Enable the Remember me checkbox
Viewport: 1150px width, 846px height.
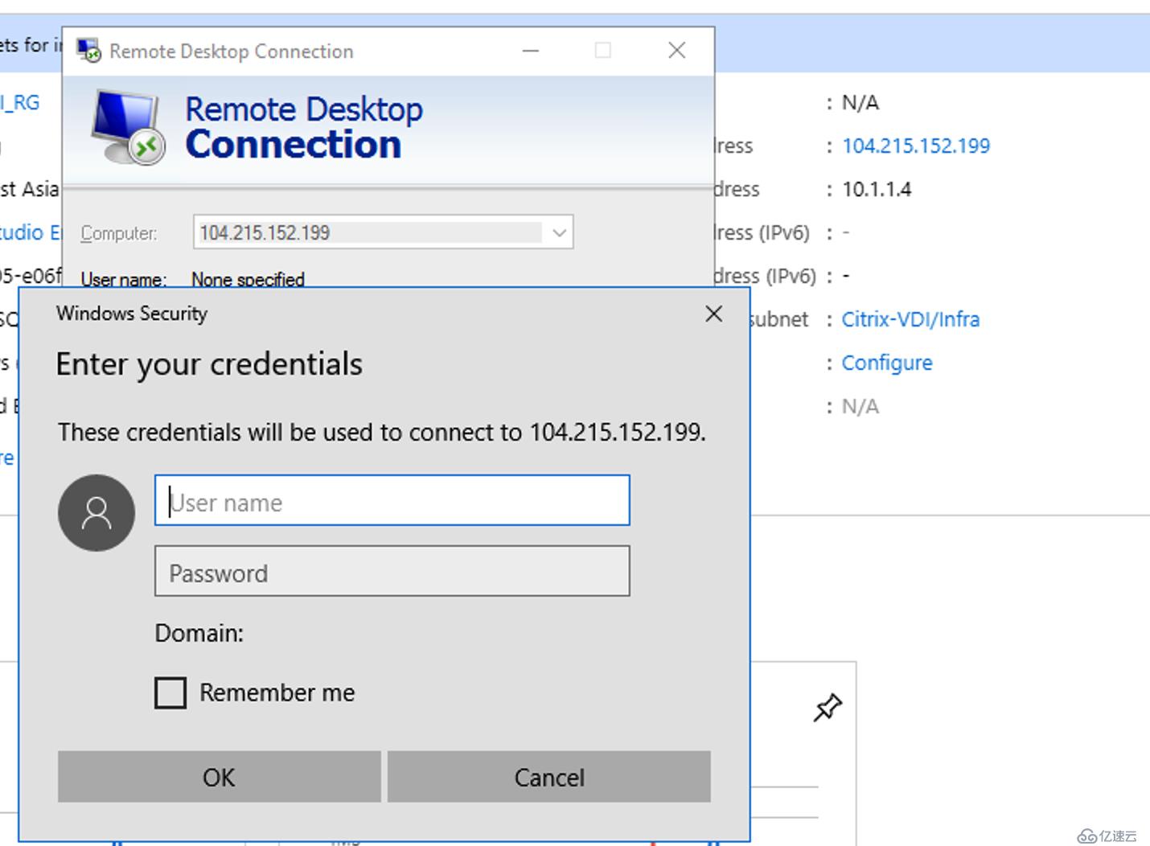tap(170, 692)
